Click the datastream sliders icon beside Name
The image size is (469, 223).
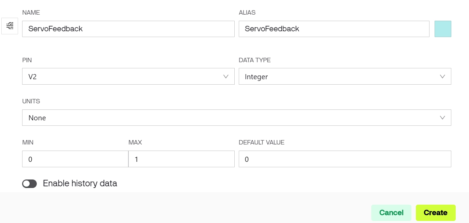click(10, 26)
